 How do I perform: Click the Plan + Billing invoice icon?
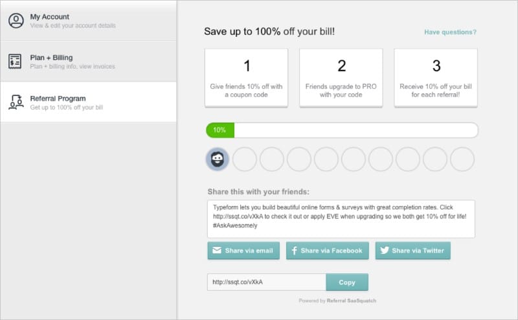tap(15, 62)
